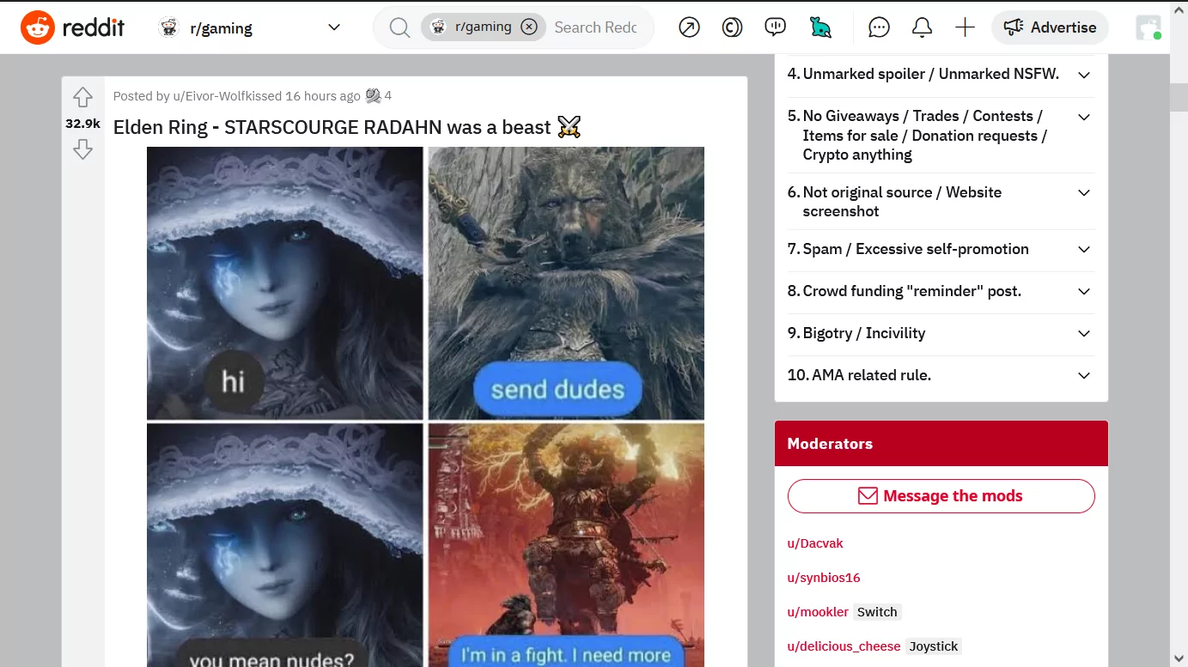Click the Joystick flair next to u/delicious_cheese
Viewport: 1188px width, 667px height.
934,646
